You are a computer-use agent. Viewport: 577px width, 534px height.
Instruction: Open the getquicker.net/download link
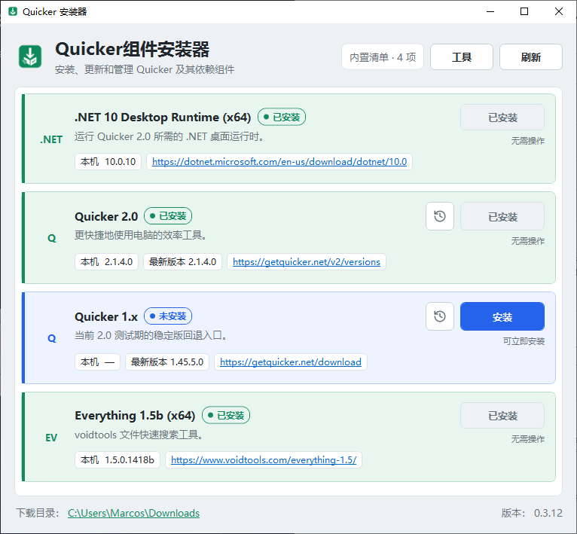291,362
